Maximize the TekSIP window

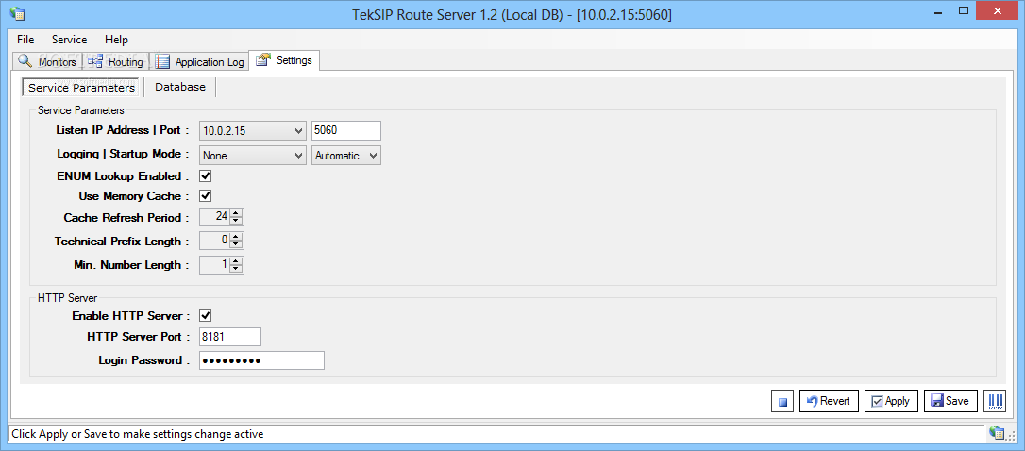(x=963, y=11)
